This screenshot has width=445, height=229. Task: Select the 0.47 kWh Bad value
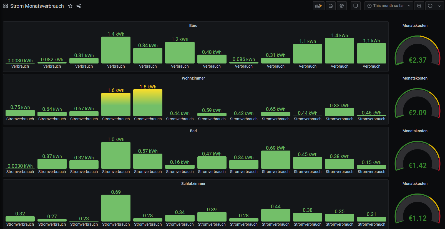point(212,154)
